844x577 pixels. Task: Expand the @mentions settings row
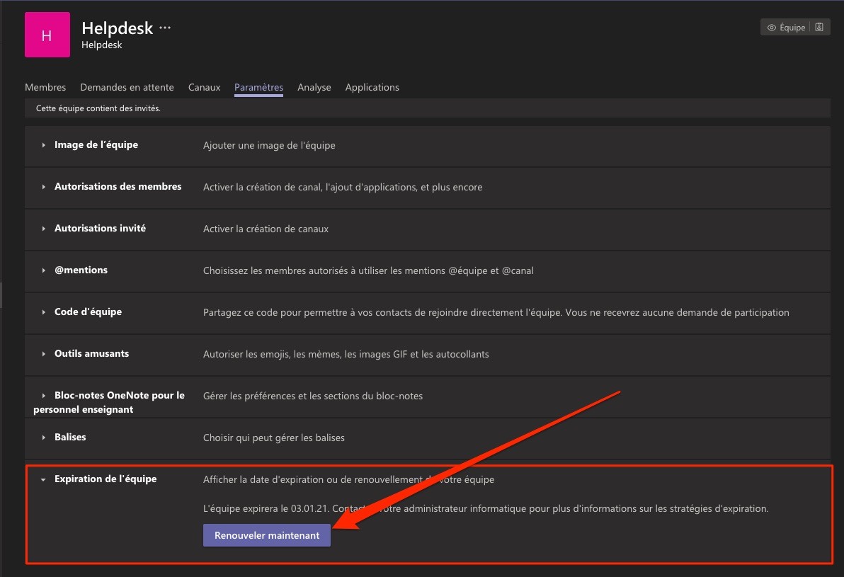pos(81,270)
